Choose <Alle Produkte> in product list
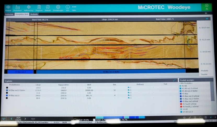This screenshot has height=127, width=217. point(186,83)
